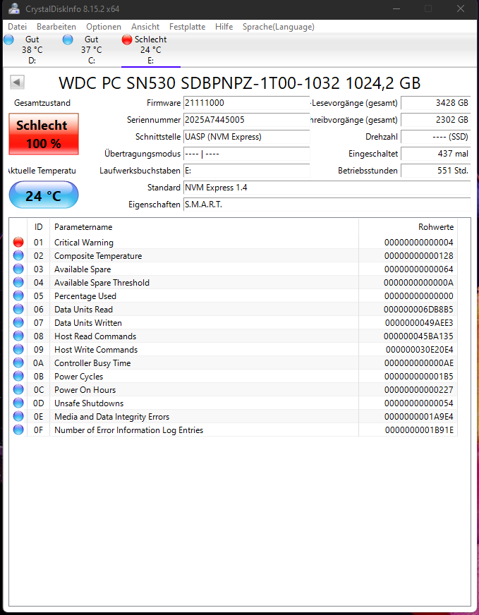Open the Bearbeiten menu
The width and height of the screenshot is (479, 615).
click(x=56, y=27)
